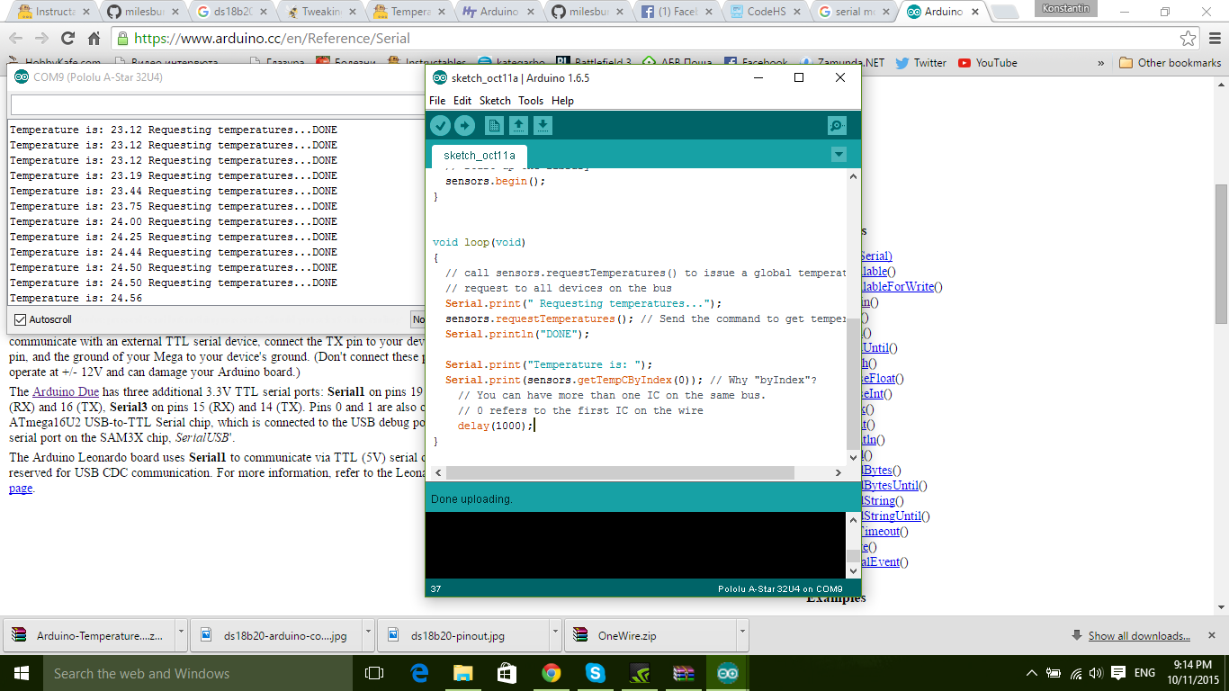This screenshot has width=1229, height=691.
Task: Click the Arduino editor horizontal scrollbar
Action: [x=620, y=472]
